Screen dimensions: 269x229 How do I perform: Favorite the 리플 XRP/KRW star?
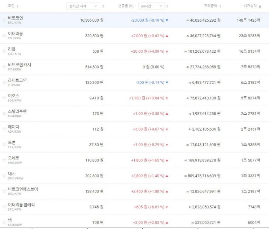(x=4, y=51)
